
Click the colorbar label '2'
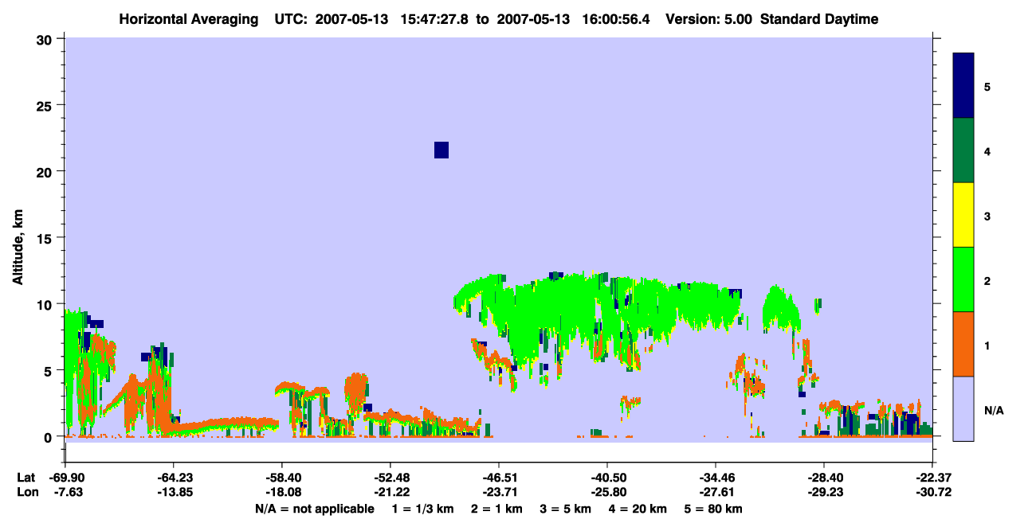pyautogui.click(x=987, y=281)
